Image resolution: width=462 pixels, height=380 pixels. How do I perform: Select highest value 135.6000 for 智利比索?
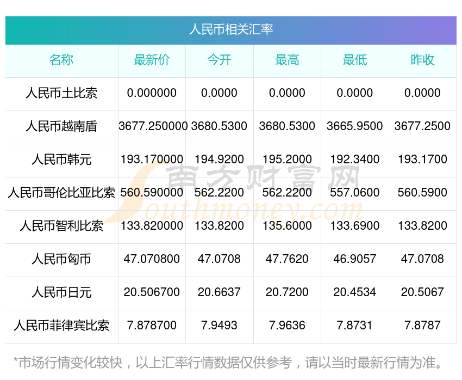coord(287,226)
